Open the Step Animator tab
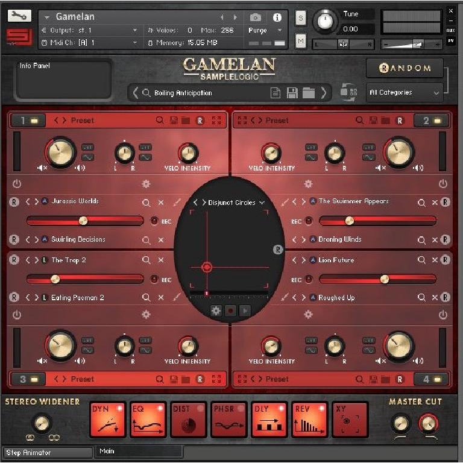This screenshot has width=463, height=463. pyautogui.click(x=48, y=452)
